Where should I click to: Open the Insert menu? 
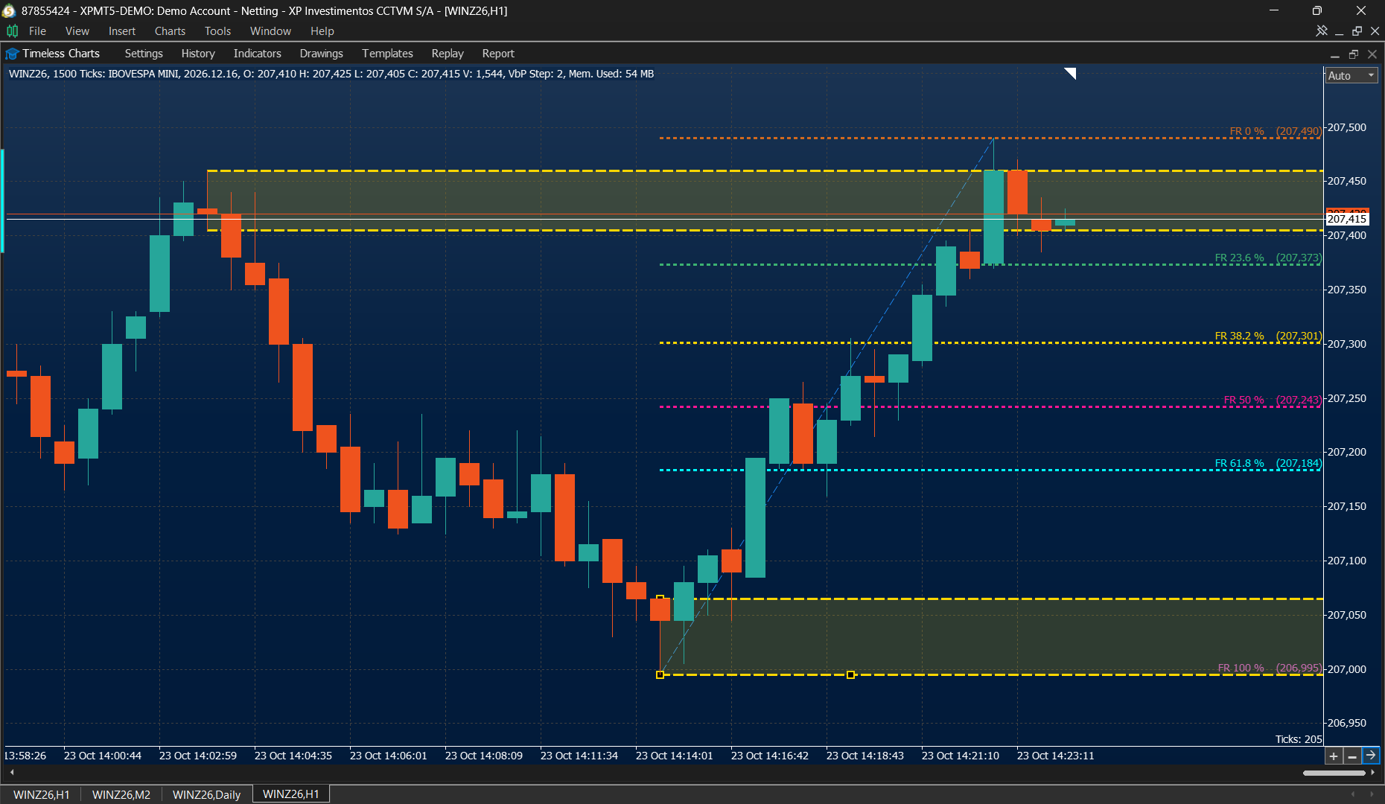[122, 31]
